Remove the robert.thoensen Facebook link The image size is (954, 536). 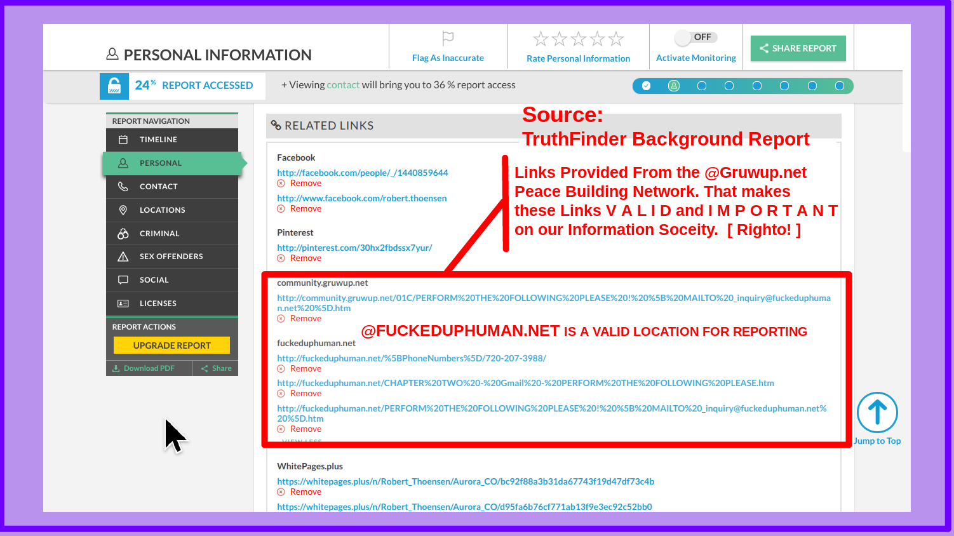click(x=299, y=209)
